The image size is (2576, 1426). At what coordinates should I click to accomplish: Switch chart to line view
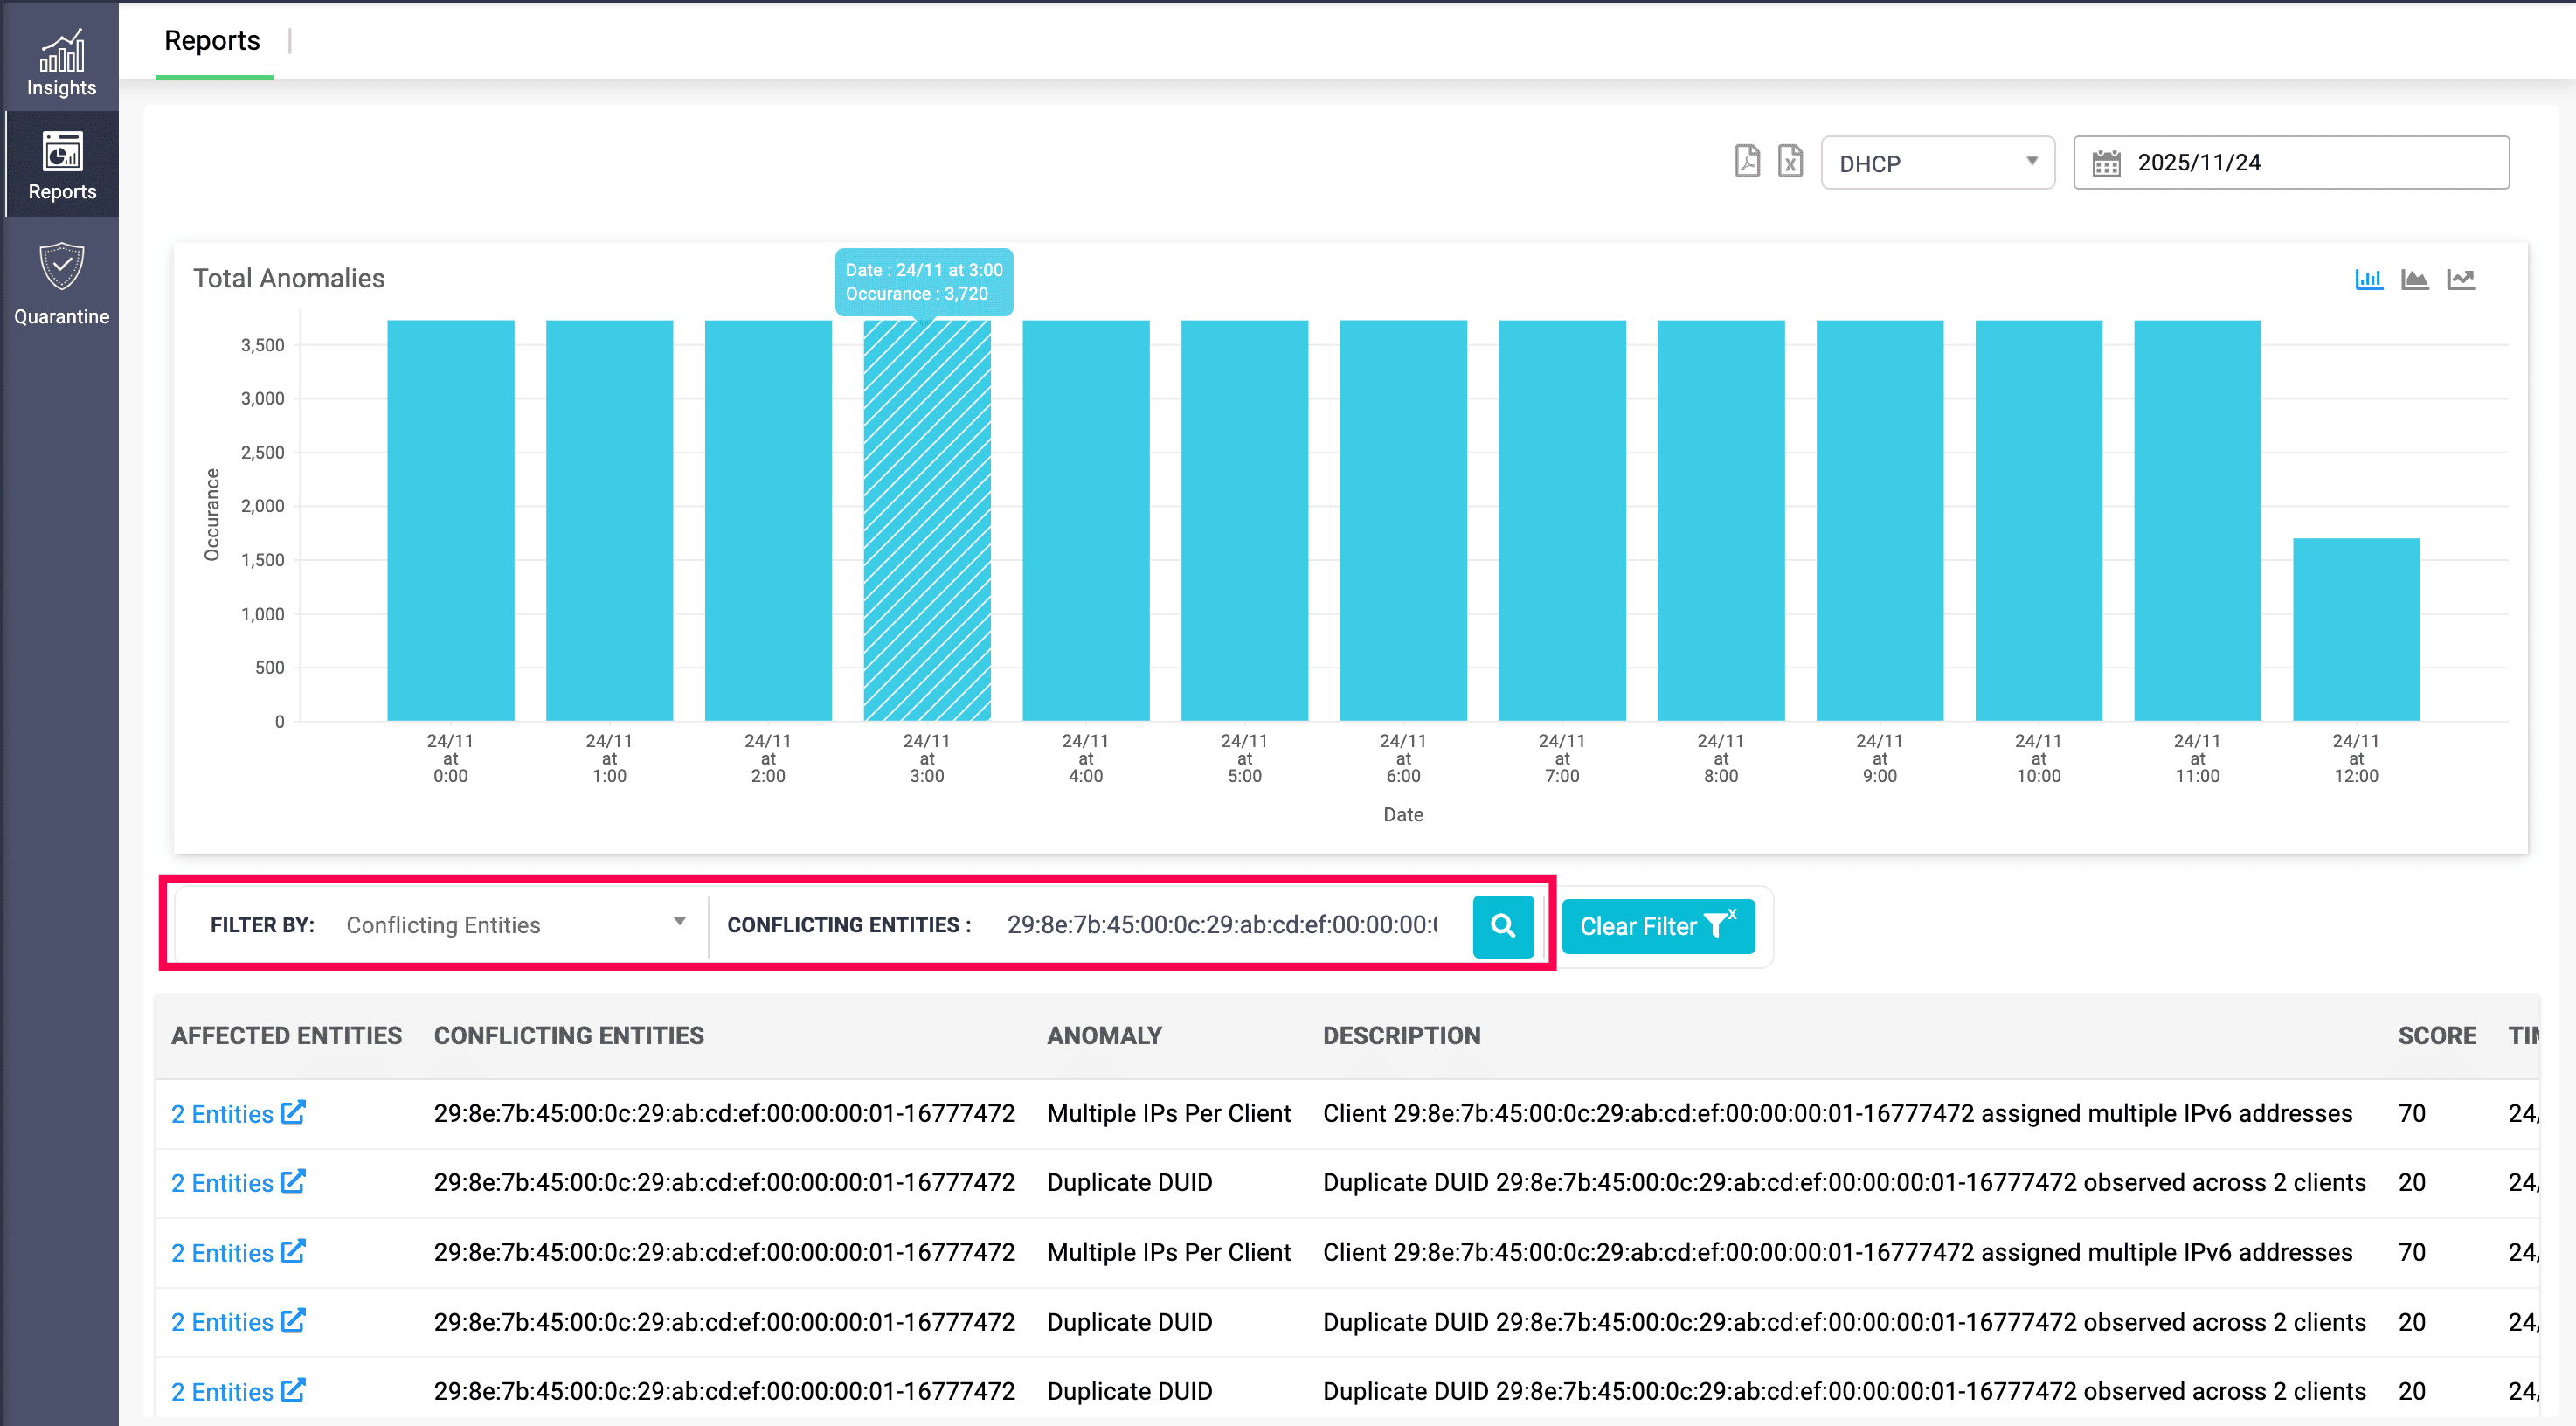[2460, 279]
